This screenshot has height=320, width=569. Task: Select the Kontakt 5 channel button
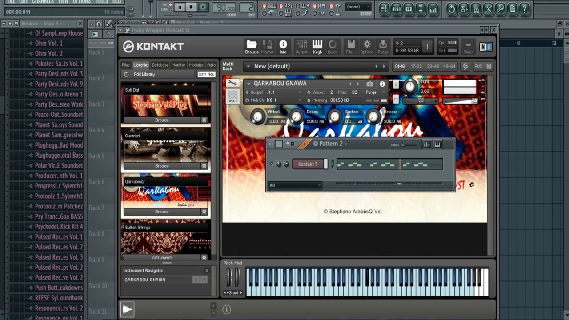click(308, 164)
